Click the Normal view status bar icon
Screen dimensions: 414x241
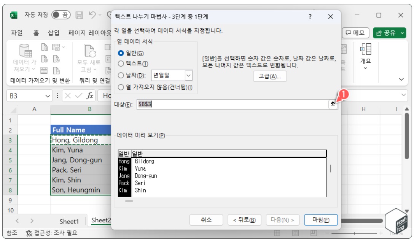coord(277,233)
